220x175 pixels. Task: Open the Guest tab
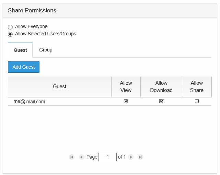[x=20, y=50]
